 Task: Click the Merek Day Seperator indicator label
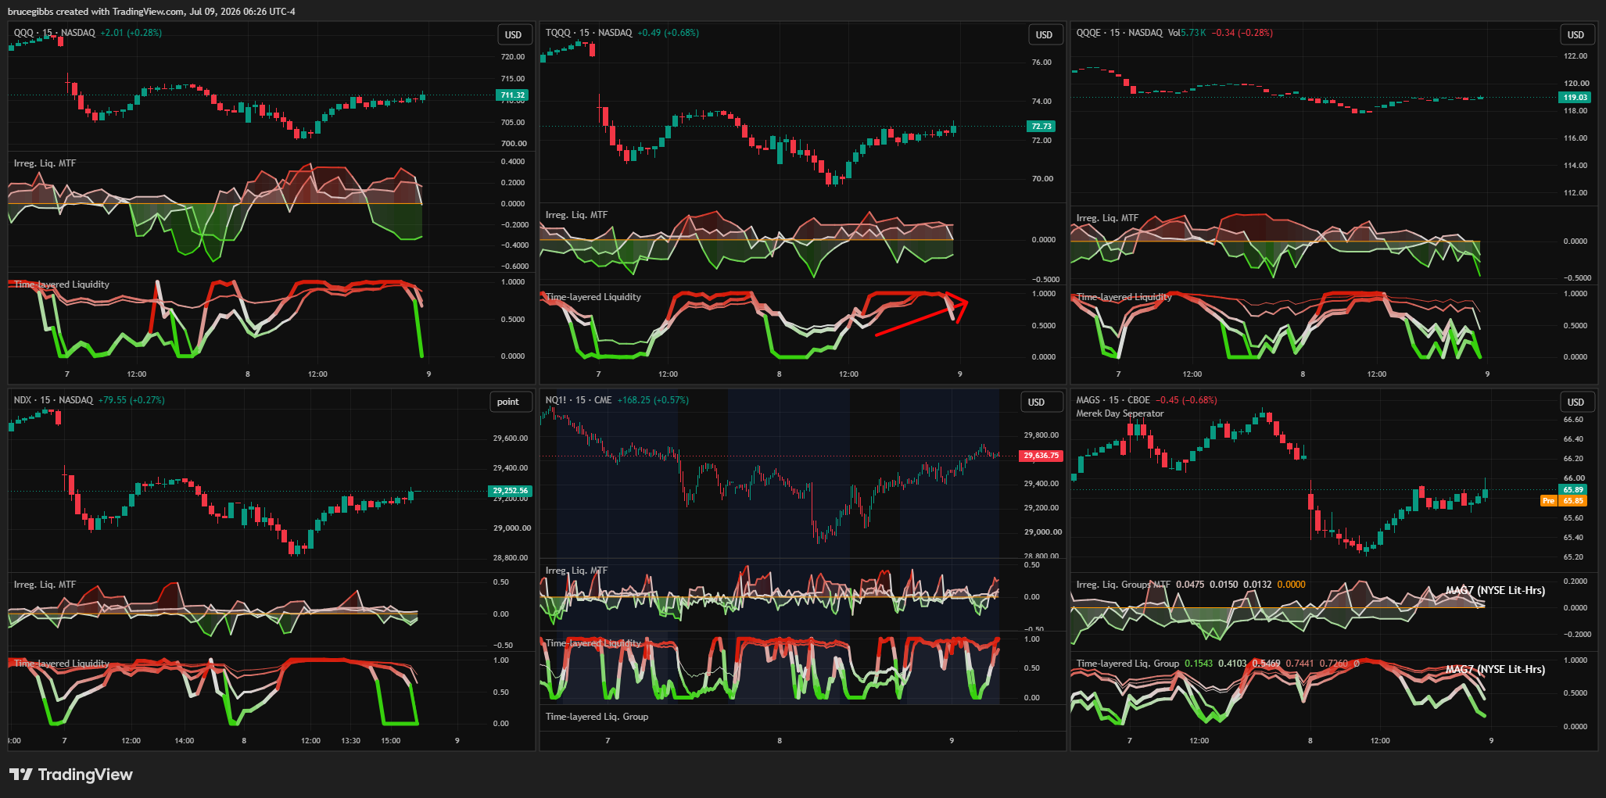(1120, 413)
